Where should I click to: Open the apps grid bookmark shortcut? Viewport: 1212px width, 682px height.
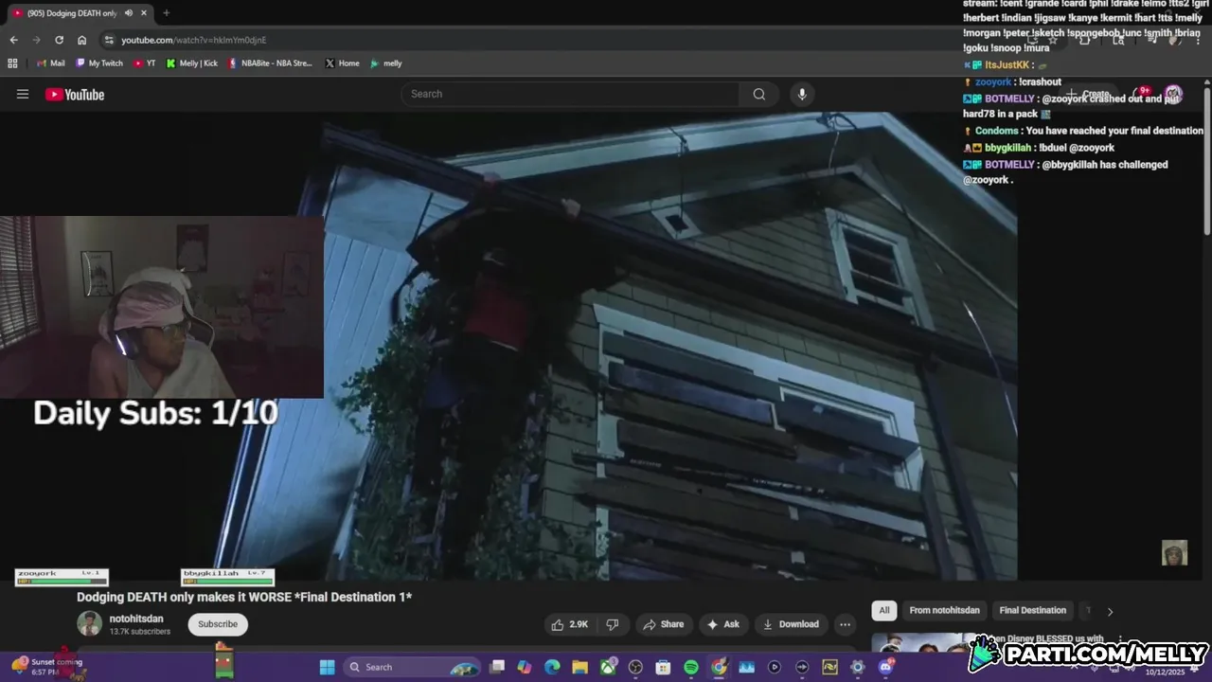[12, 63]
